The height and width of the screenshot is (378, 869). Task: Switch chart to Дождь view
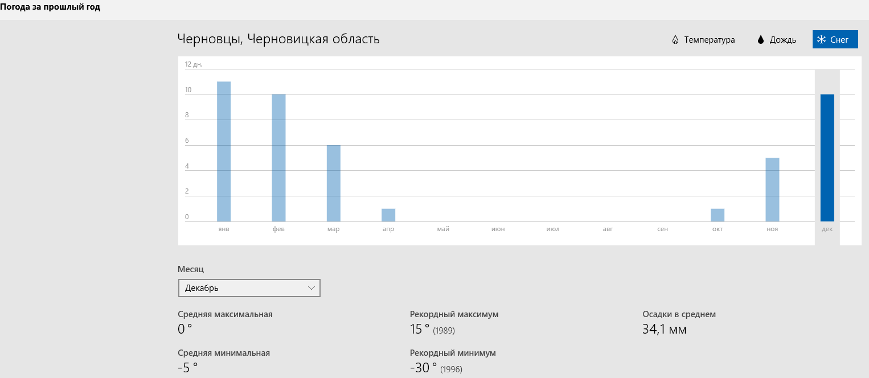click(x=782, y=40)
